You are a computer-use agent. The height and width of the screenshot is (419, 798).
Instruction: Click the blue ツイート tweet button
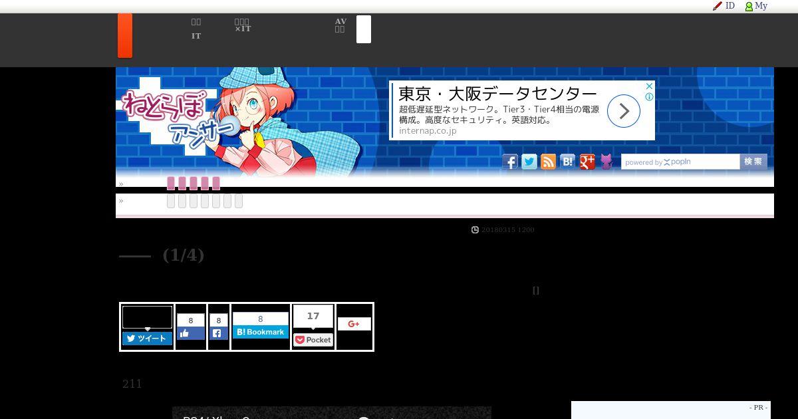pyautogui.click(x=147, y=339)
